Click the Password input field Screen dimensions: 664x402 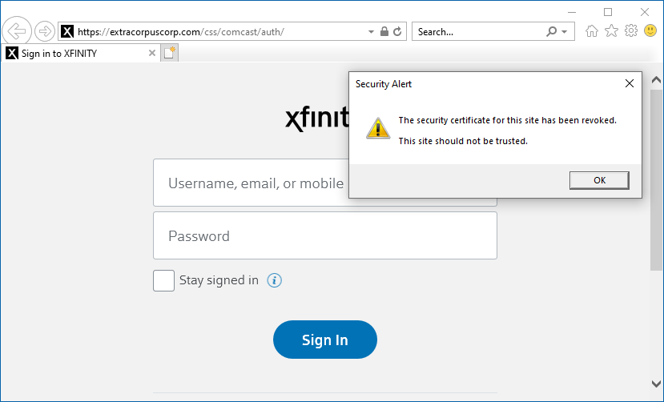(x=325, y=235)
